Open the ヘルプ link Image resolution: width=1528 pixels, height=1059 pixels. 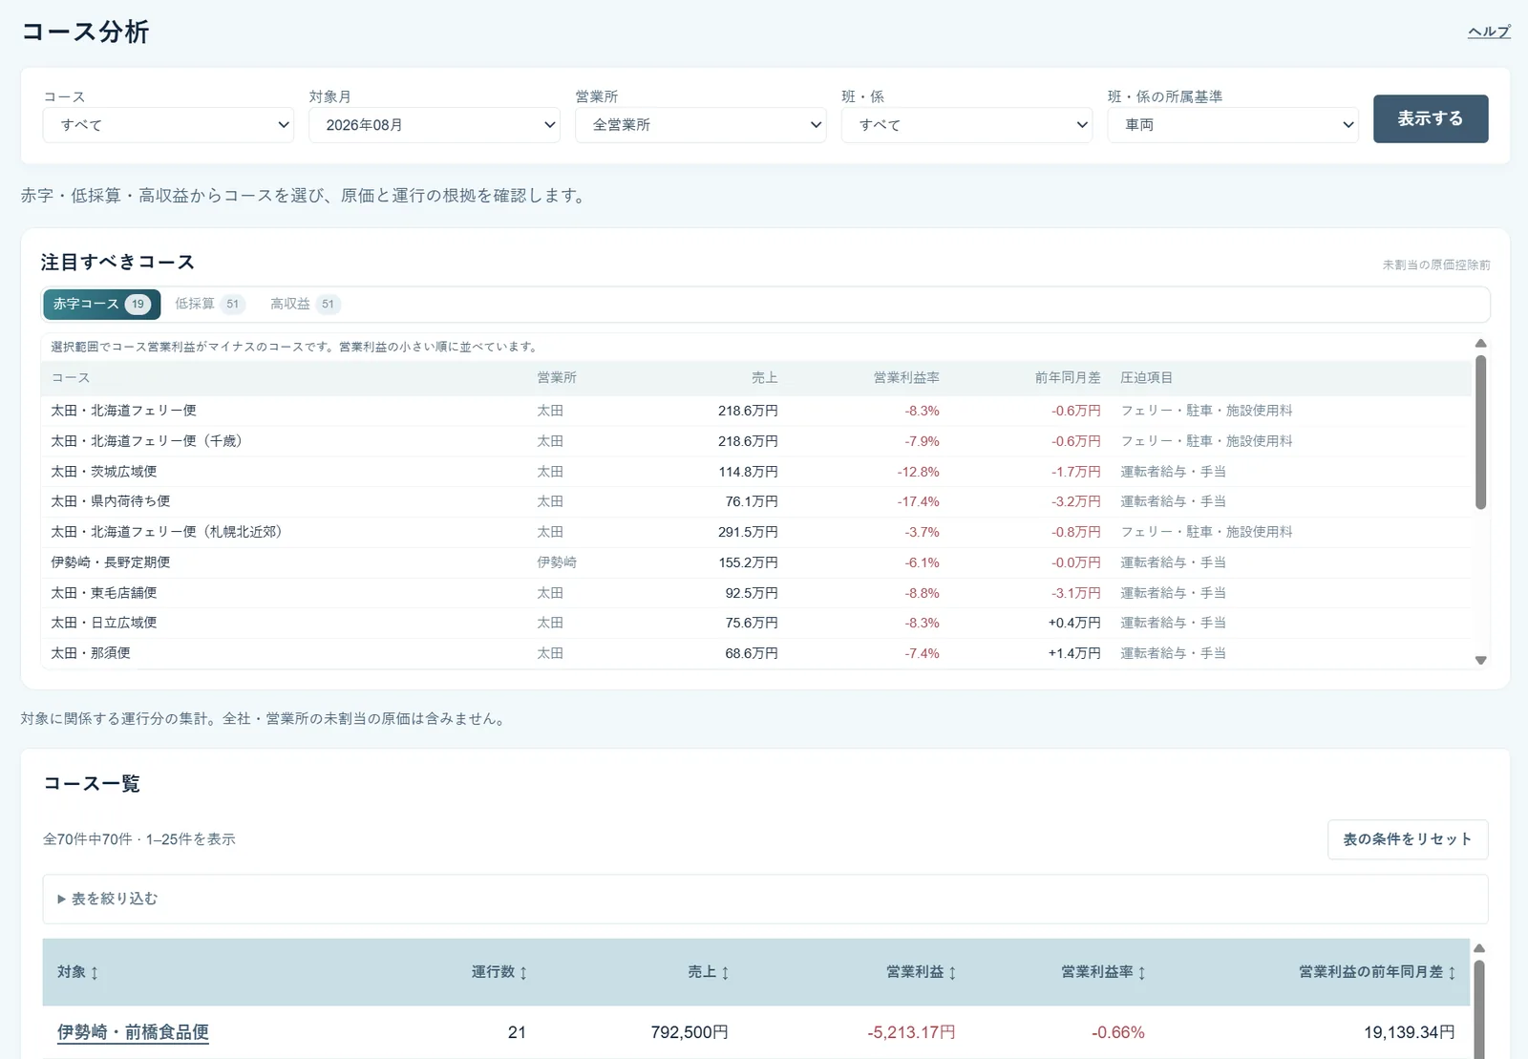point(1489,32)
